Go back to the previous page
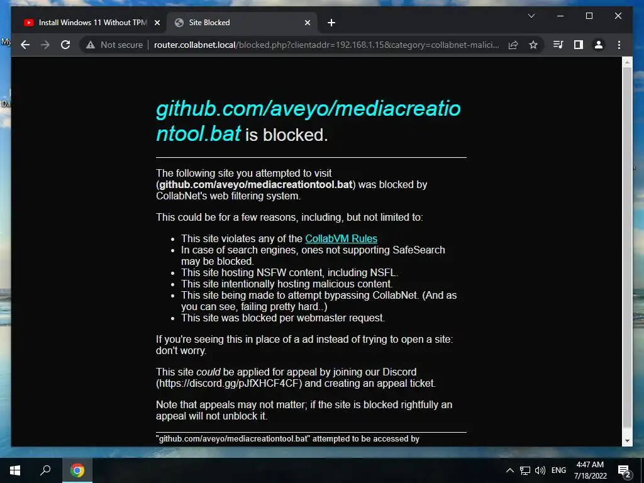The width and height of the screenshot is (644, 483). 25,45
